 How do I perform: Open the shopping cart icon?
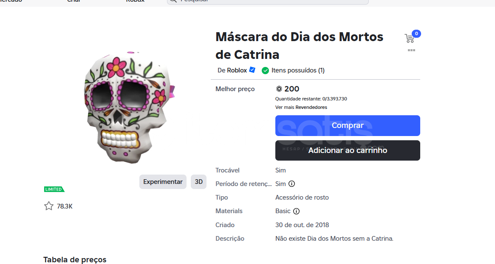point(409,39)
